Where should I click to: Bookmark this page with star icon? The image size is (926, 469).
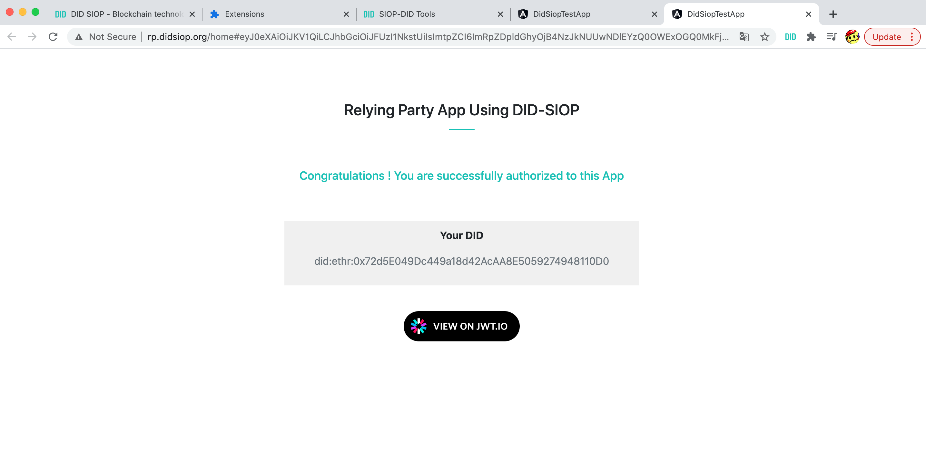[764, 37]
